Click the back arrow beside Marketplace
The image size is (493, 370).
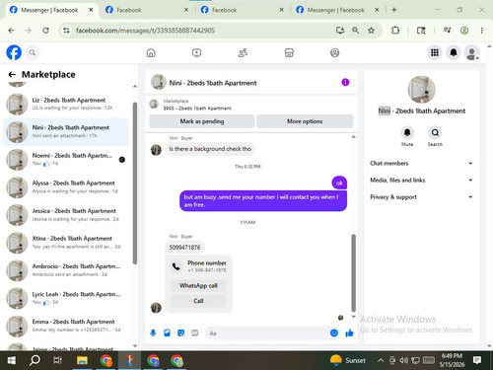(12, 75)
